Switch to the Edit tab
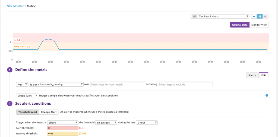The image size is (278, 137). (x=264, y=75)
